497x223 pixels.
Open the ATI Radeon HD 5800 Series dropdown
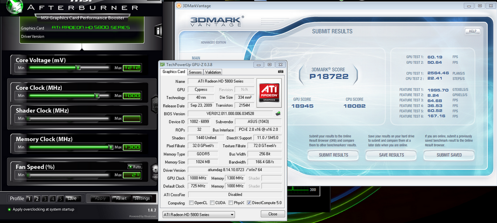click(198, 214)
